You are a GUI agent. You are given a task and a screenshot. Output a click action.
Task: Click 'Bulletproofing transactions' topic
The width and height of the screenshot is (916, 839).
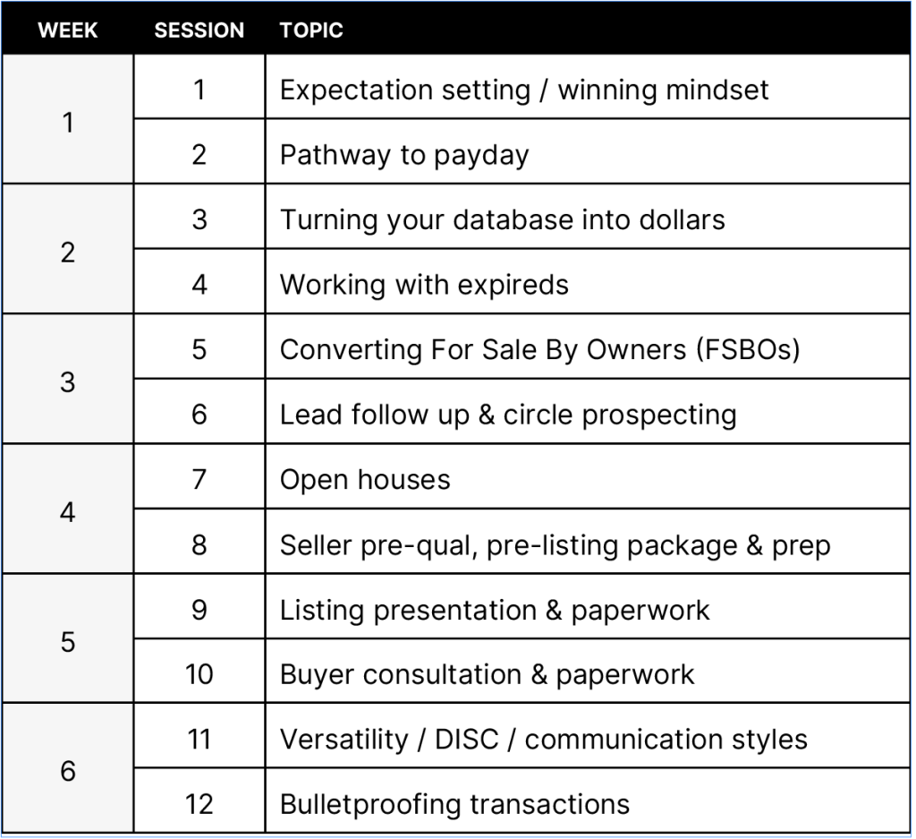pyautogui.click(x=454, y=803)
